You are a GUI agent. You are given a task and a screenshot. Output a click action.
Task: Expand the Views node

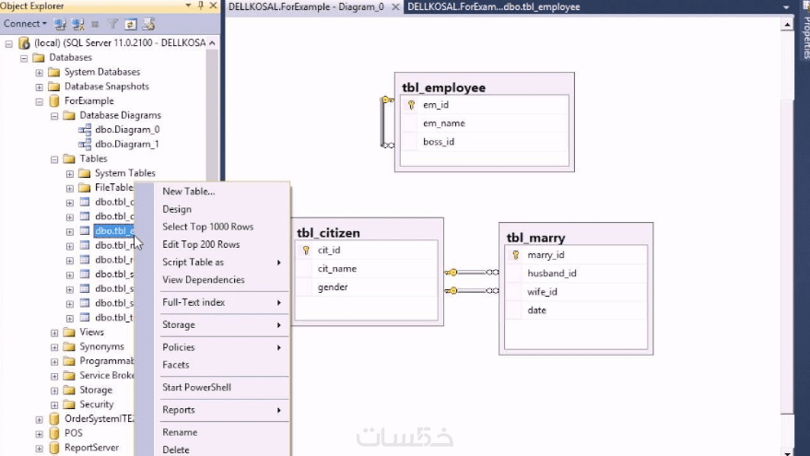54,333
